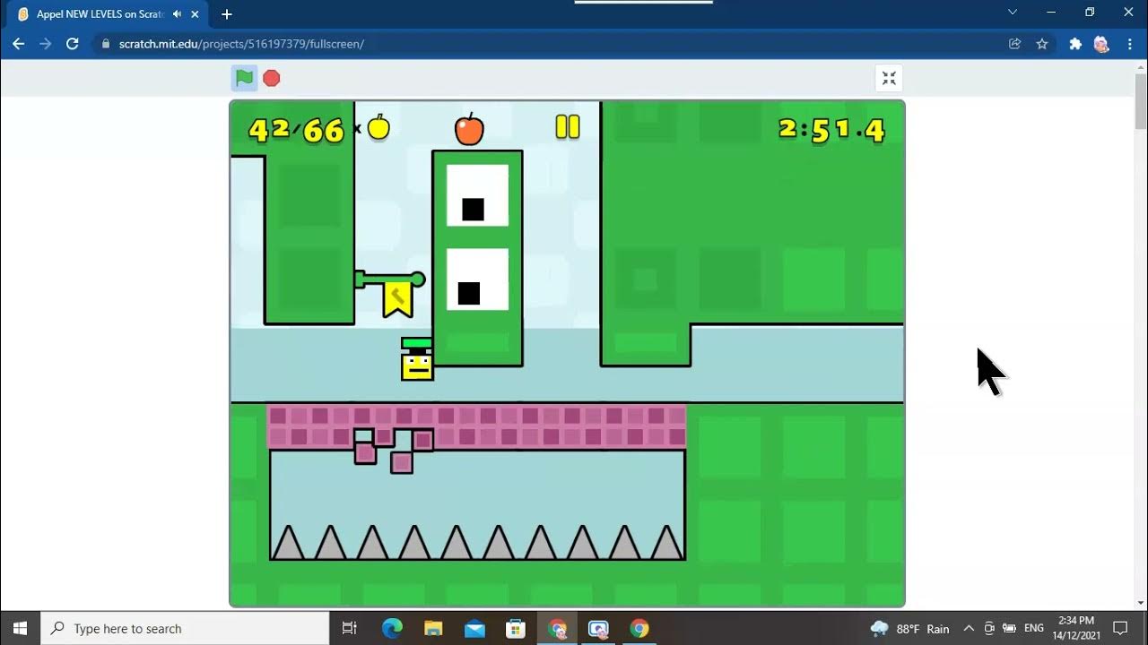Screen dimensions: 1148x645
Task: Check the battery status icon
Action: pyautogui.click(x=1009, y=628)
